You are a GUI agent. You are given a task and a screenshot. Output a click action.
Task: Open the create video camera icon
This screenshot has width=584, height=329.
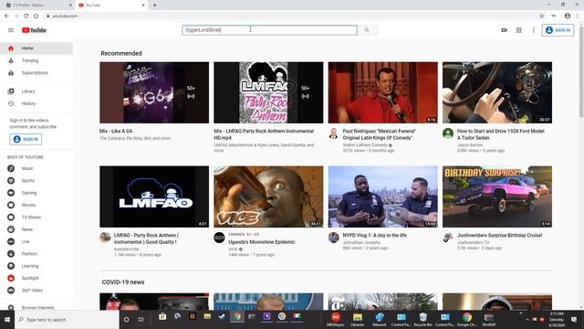(505, 30)
